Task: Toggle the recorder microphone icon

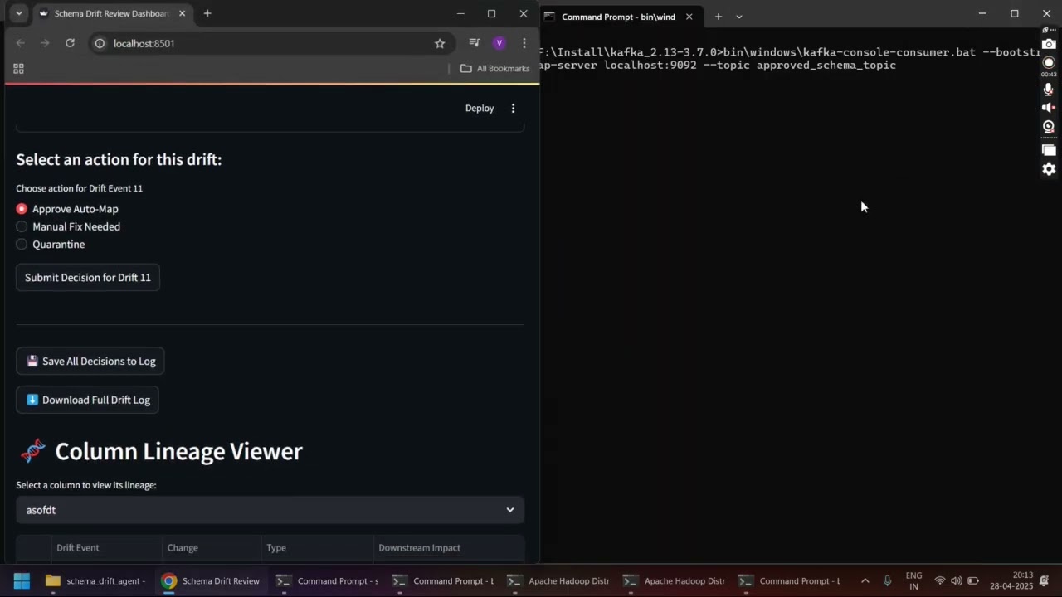Action: (x=1049, y=90)
